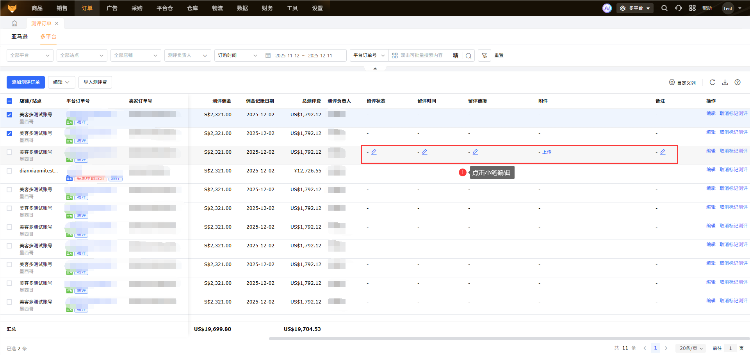Click the filter funnel icon
This screenshot has height=355, width=750.
[485, 55]
